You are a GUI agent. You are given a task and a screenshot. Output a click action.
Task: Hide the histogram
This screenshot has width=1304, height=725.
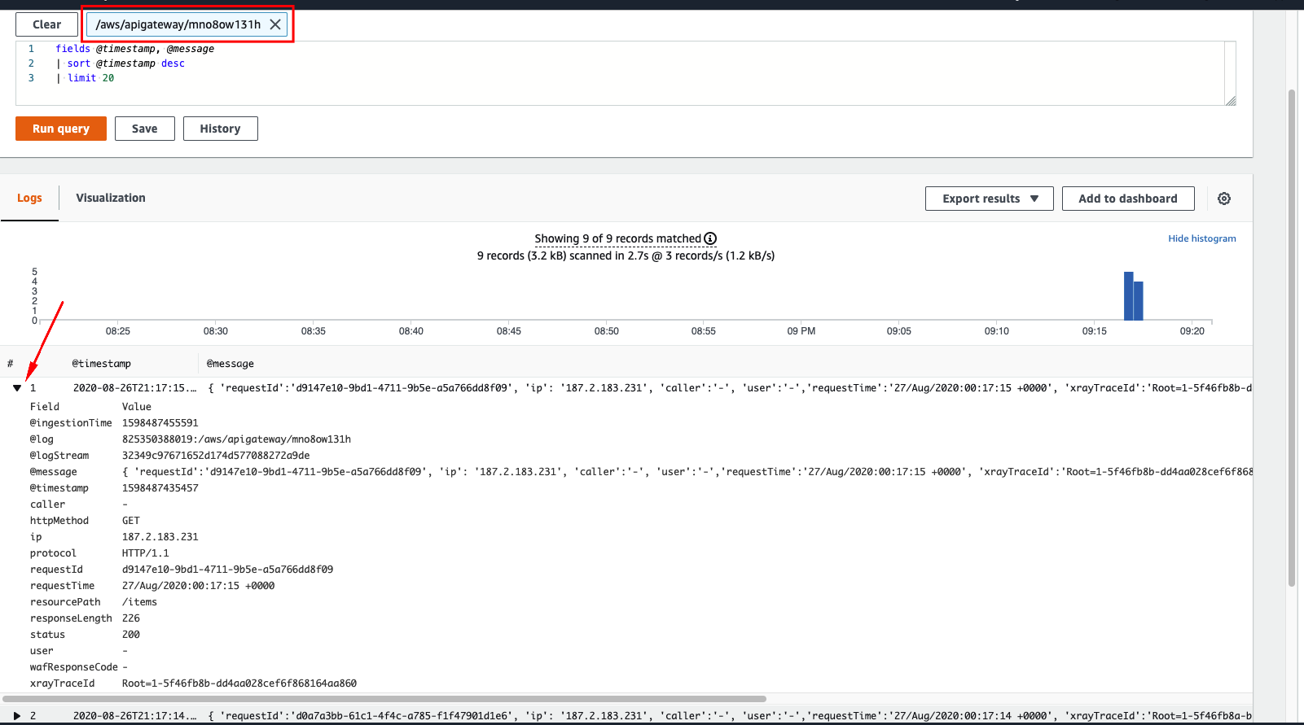1202,238
